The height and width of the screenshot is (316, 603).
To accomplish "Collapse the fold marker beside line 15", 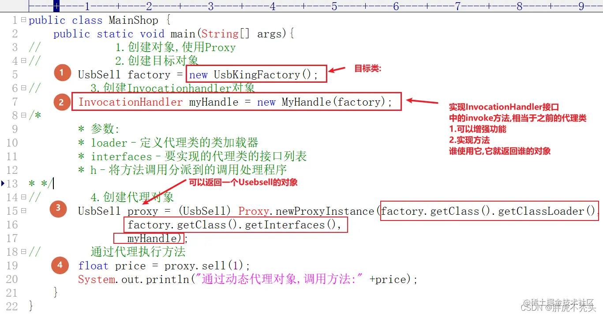I will tap(23, 211).
